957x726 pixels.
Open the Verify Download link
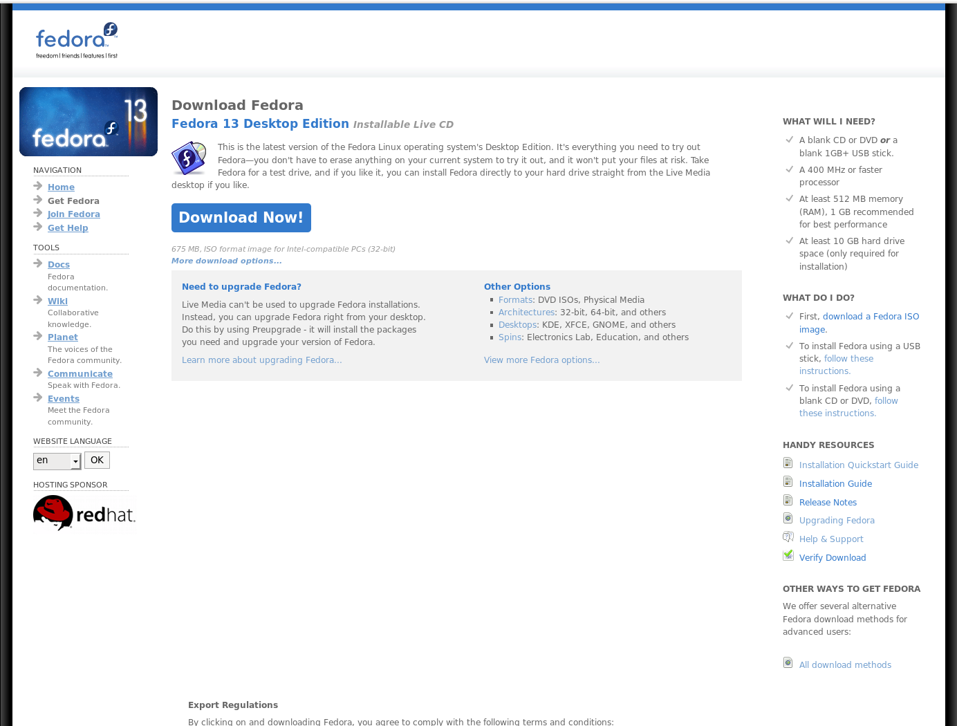pos(833,558)
